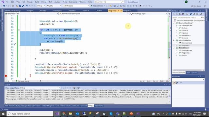This screenshot has height=117, width=209.
Task: Open the File menu
Action: pyautogui.click(x=7, y=2)
